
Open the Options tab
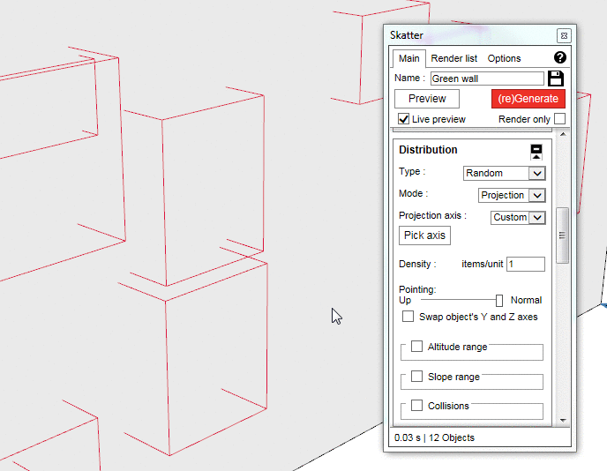pos(504,58)
